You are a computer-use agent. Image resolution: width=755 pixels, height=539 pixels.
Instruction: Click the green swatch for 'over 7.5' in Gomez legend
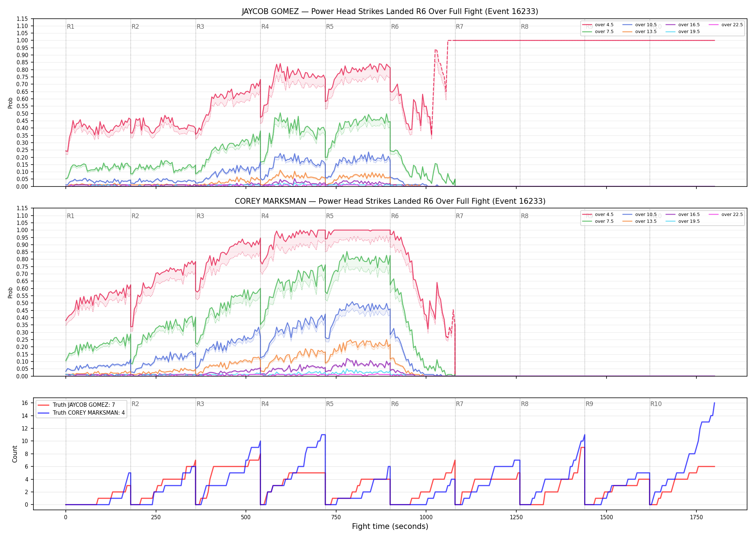point(587,32)
